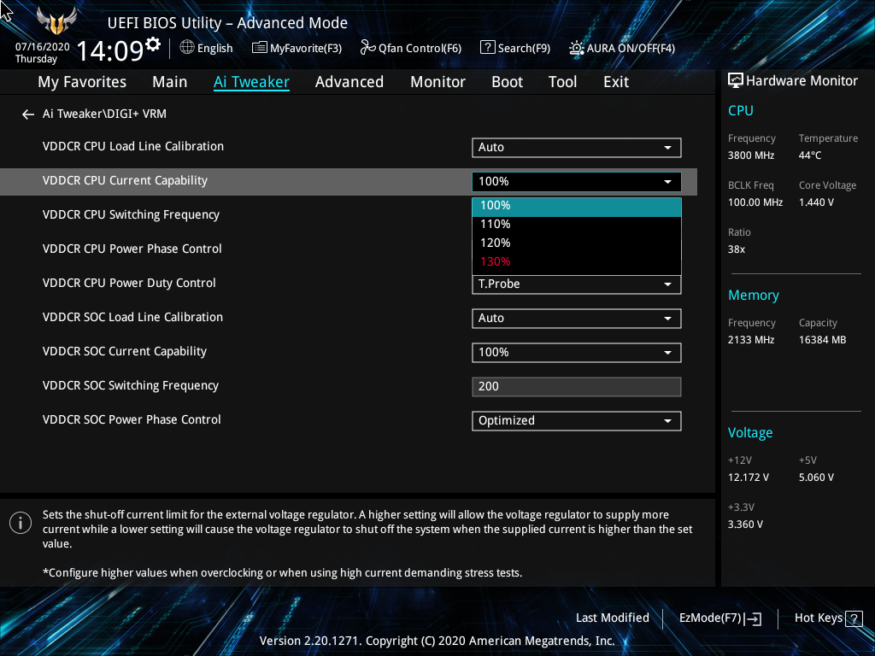
Task: Click the Ratio 38x value
Action: pyautogui.click(x=737, y=249)
